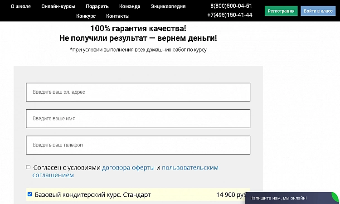Screen dimensions: 340x204
Task: Open the 'Команда' page
Action: pos(130,7)
